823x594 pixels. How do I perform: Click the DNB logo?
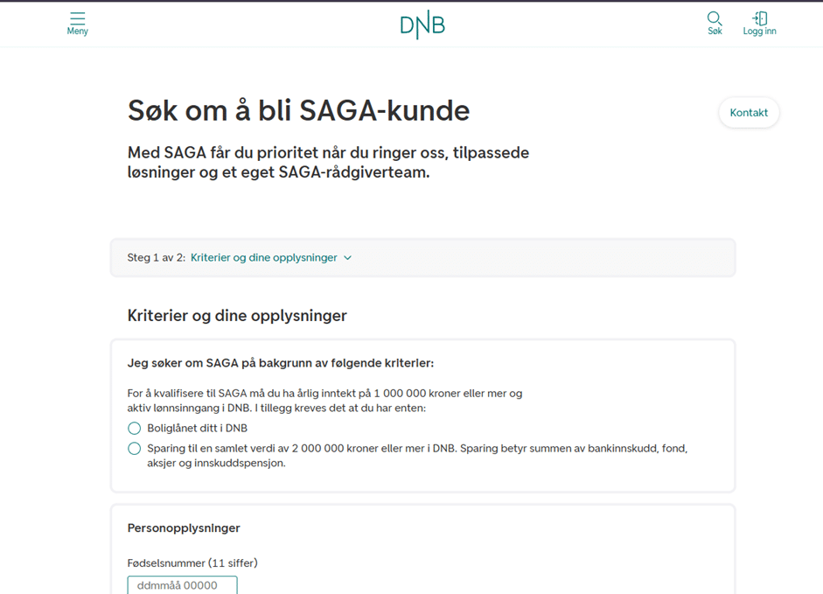click(422, 25)
